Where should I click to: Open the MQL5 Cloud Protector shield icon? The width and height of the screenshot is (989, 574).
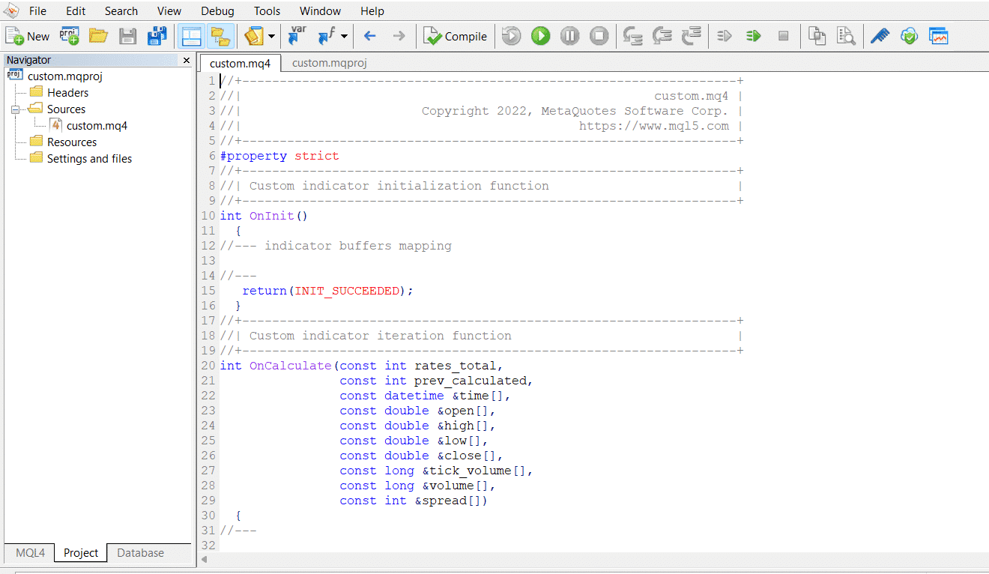pyautogui.click(x=909, y=36)
